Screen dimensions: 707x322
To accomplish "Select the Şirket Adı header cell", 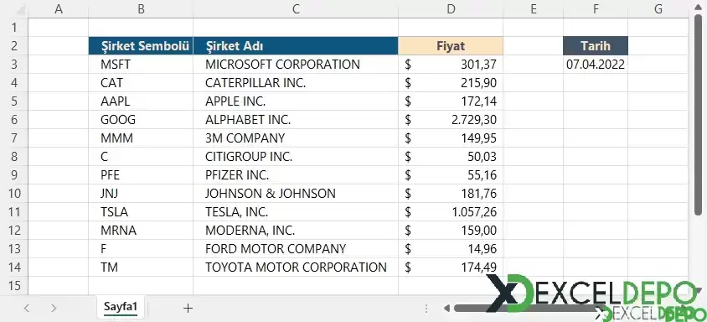I will 296,45.
